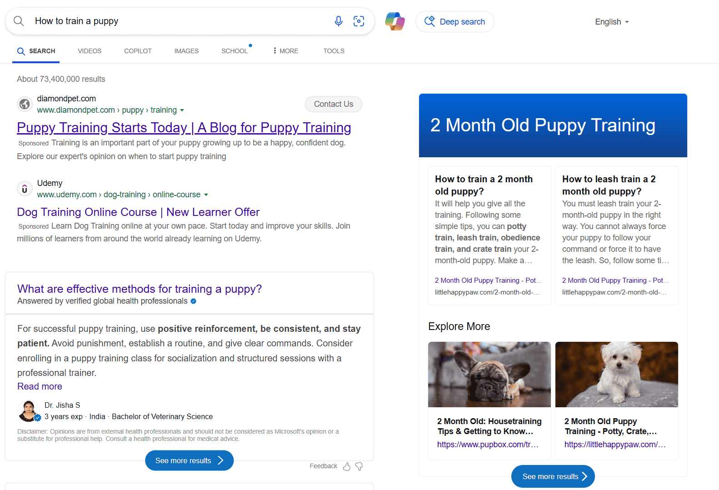Expand the diamondpet.com URL dropdown arrow
The width and height of the screenshot is (719, 490).
(182, 110)
